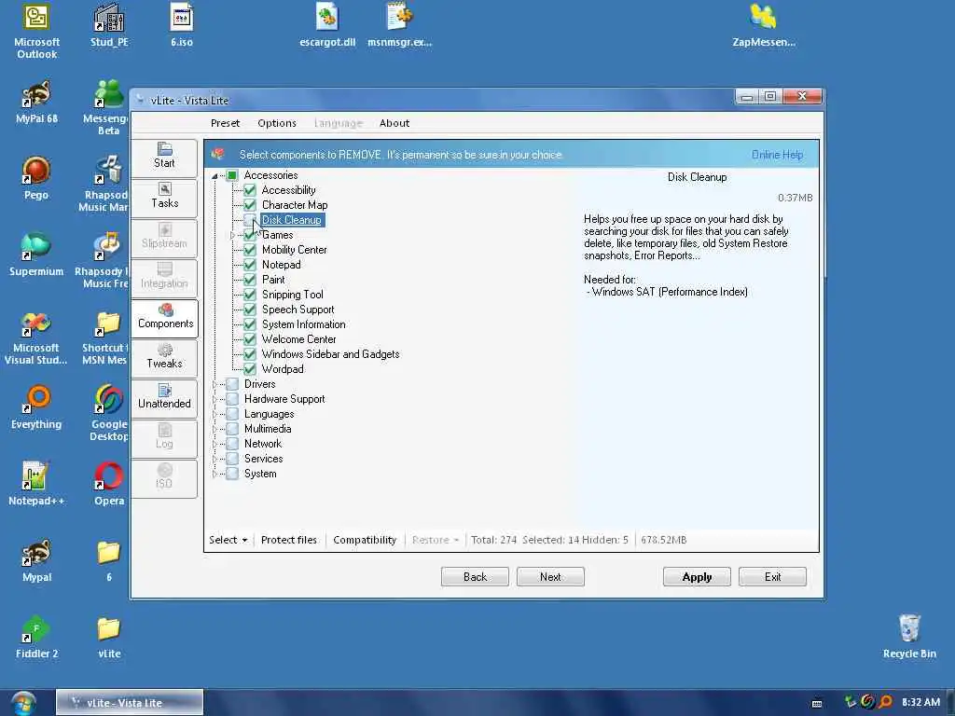Click the Next button

tap(550, 576)
